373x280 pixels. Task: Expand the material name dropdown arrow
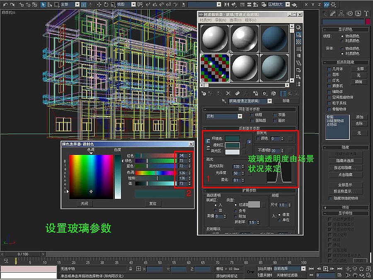pyautogui.click(x=269, y=101)
